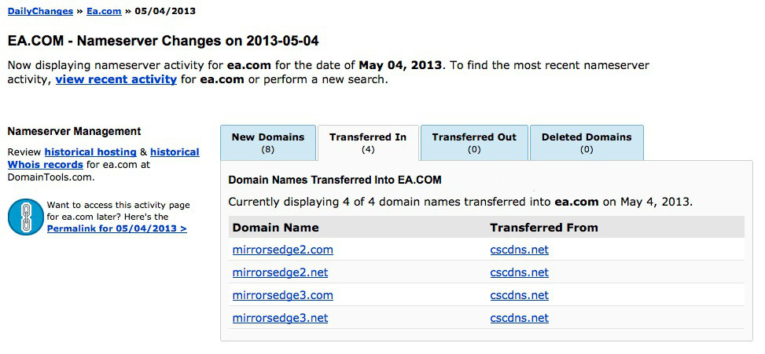The width and height of the screenshot is (765, 354).
Task: Click the DailyChanges breadcrumb link
Action: point(41,11)
